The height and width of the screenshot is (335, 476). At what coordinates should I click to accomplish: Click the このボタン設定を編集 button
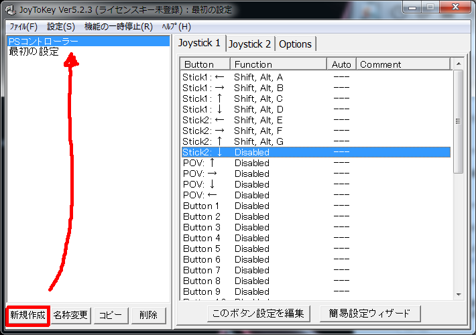coord(258,314)
